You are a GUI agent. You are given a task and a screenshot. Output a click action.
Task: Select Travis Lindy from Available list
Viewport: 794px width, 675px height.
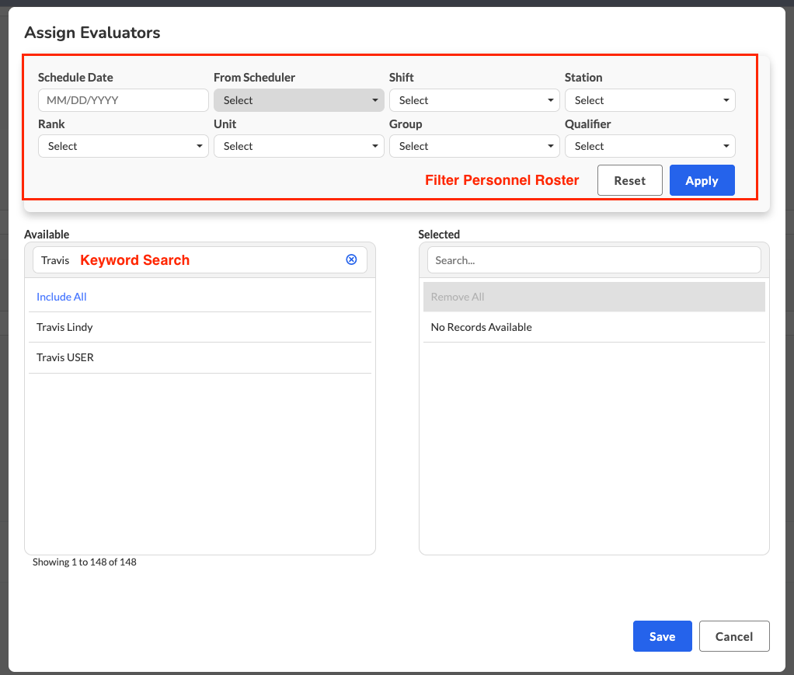tap(200, 327)
